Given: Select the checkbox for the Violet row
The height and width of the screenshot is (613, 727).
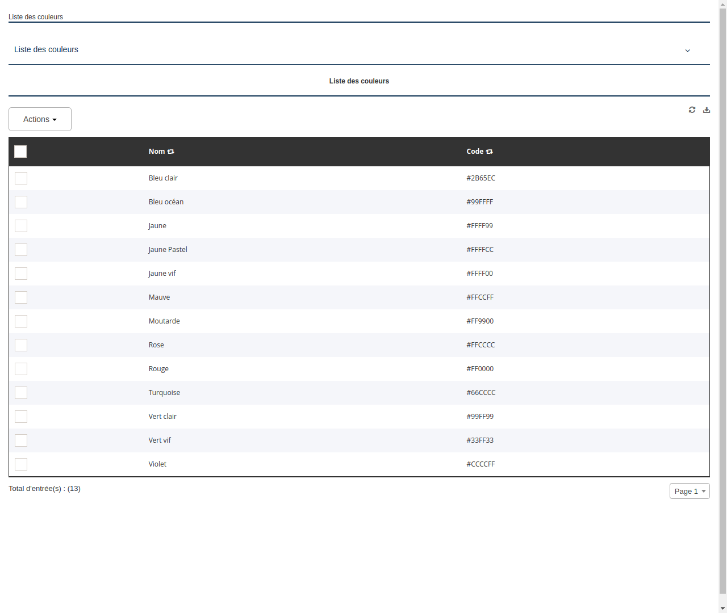Looking at the screenshot, I should (21, 464).
